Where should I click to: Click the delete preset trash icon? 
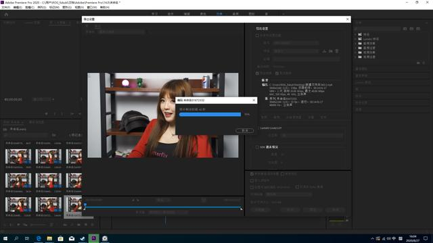337,51
